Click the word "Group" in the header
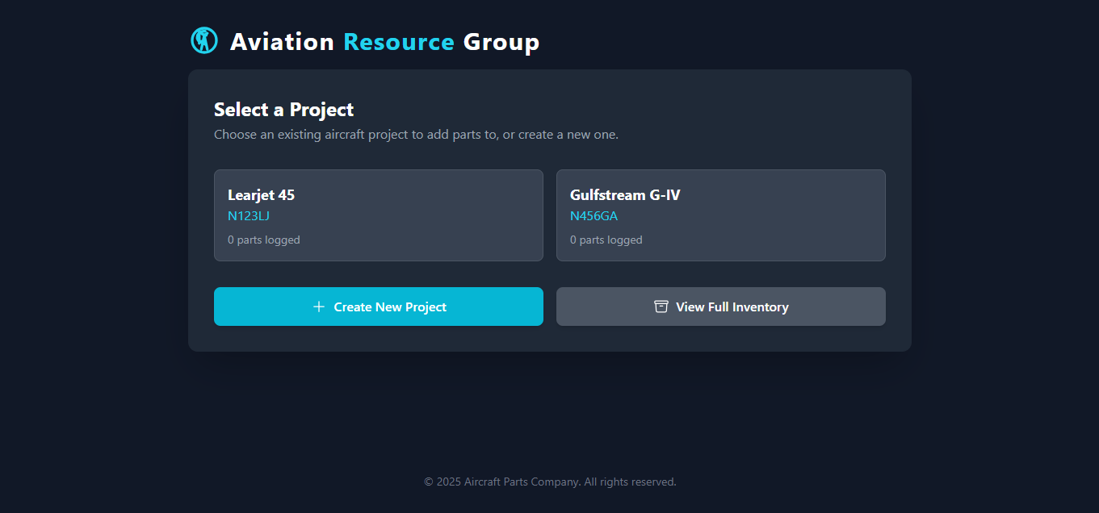 point(501,42)
